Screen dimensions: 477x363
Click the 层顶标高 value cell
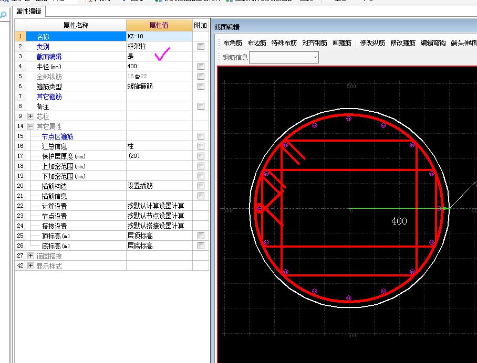pyautogui.click(x=159, y=236)
